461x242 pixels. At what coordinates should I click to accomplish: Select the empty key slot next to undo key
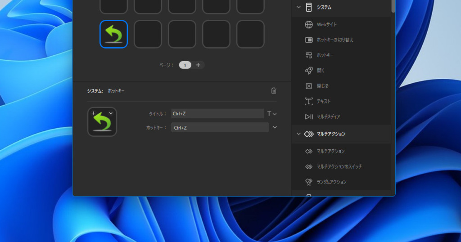[148, 34]
